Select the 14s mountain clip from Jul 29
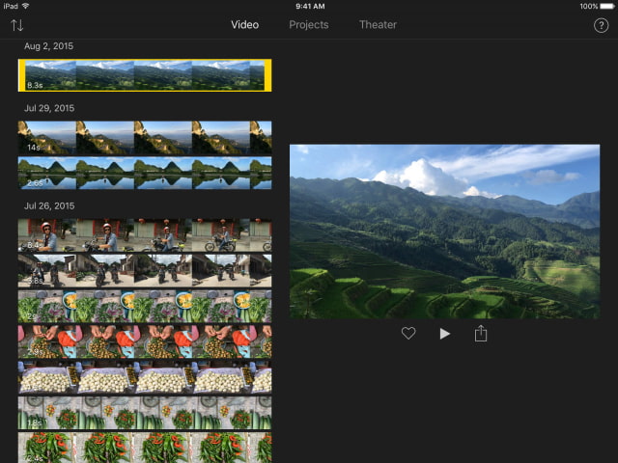Viewport: 618px width, 463px height. coord(145,137)
